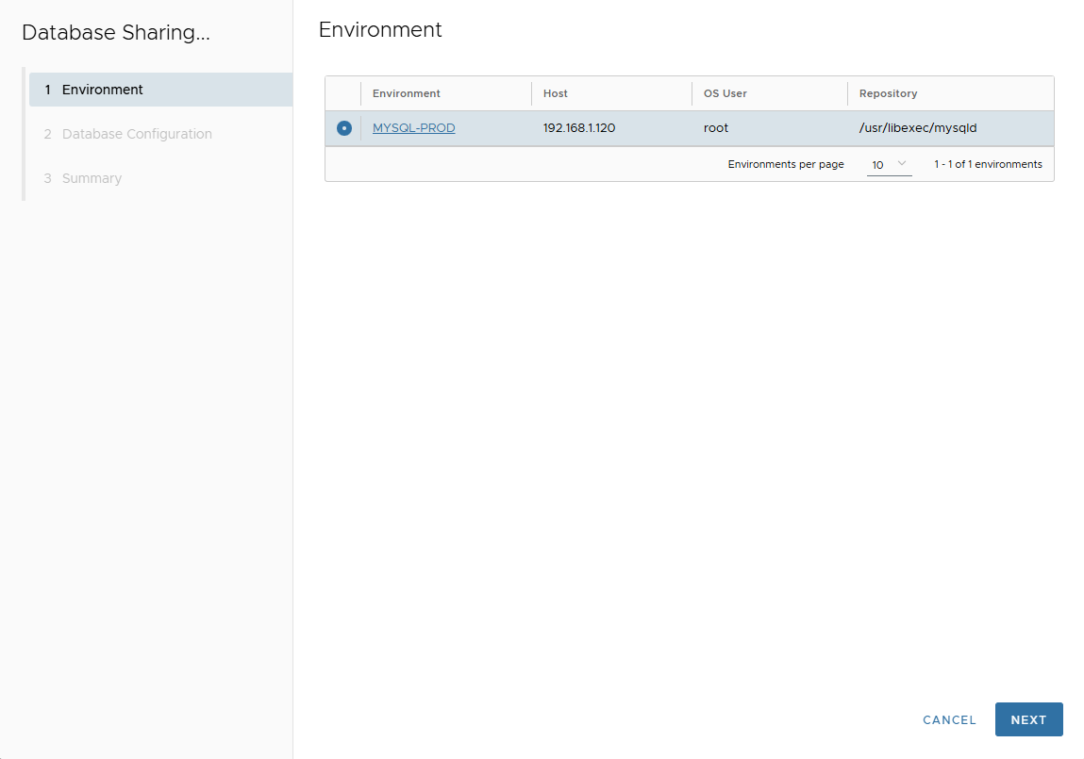Viewport: 1084px width, 759px height.
Task: Sort the table by Host column
Action: tap(555, 93)
